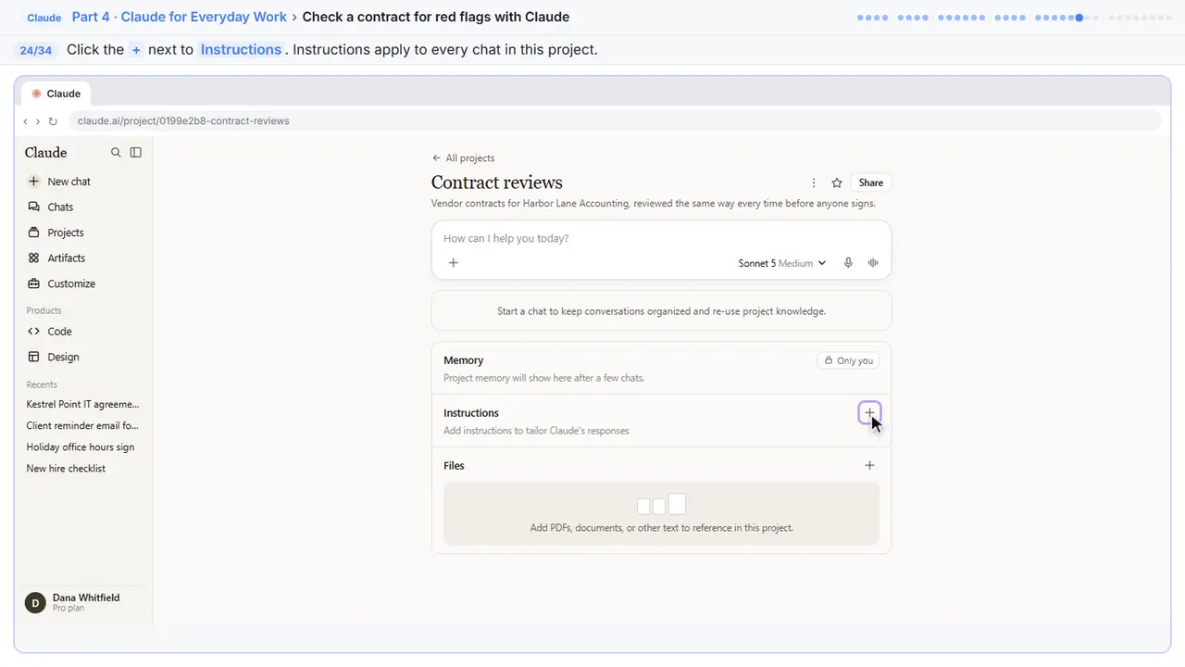The image size is (1185, 667).
Task: Open Sonnet 5 model dropdown
Action: [782, 263]
